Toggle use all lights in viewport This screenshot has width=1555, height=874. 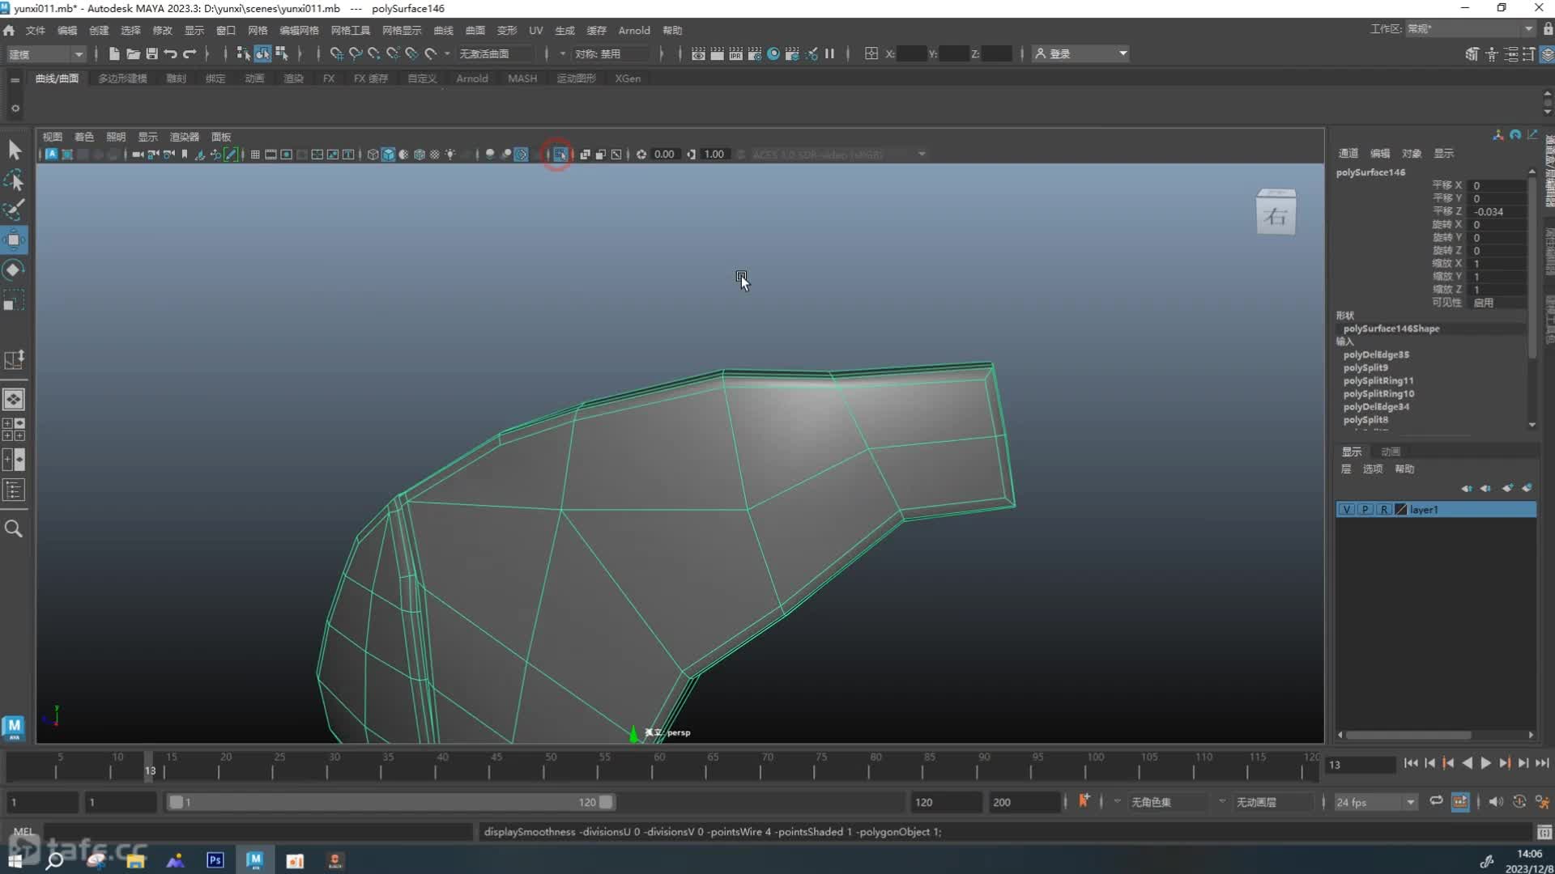(450, 155)
